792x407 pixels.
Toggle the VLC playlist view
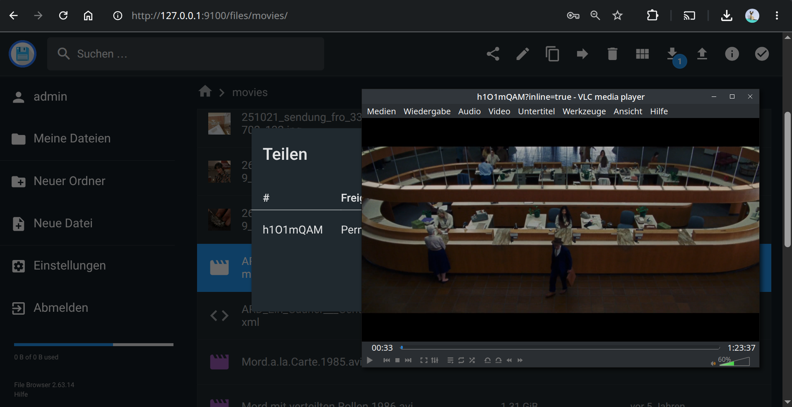(450, 360)
